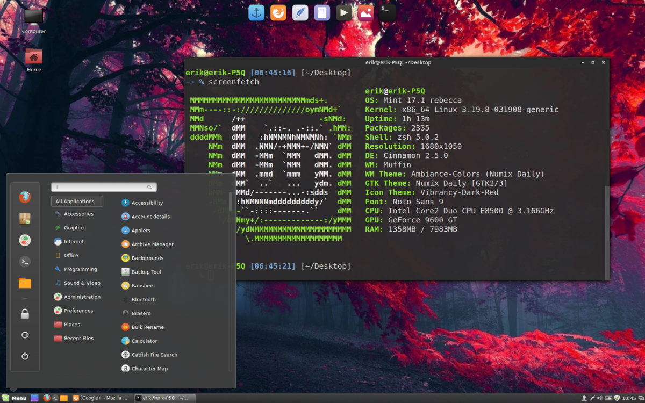This screenshot has width=645, height=403.
Task: Click the magnifier icon in menu search box
Action: (x=149, y=187)
